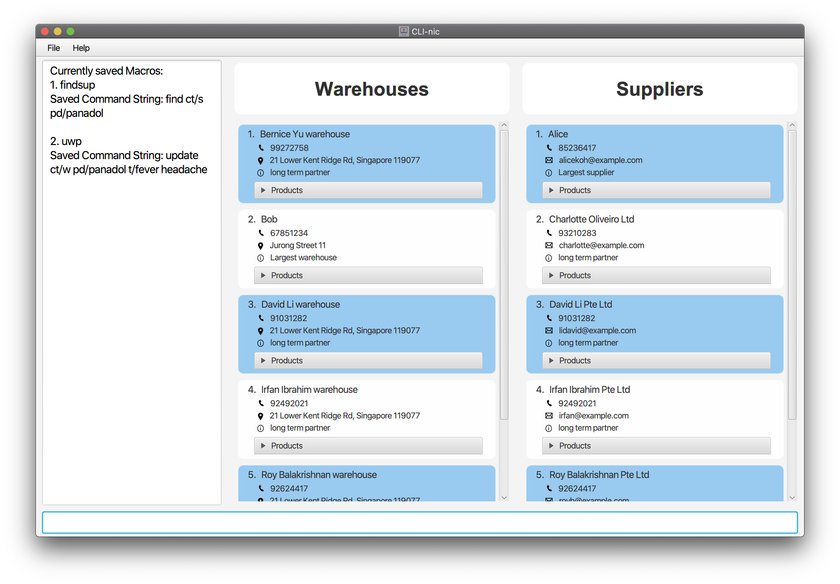Screen dimensions: 840x584
Task: Click info icon on Irfan Ibrahim Pte Ltd card
Action: point(549,428)
